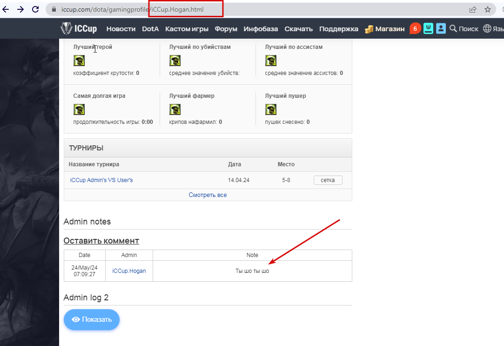Viewport: 504px width, 346px height.
Task: Click the hero icon under Самая долгая игра
Action: (x=79, y=109)
